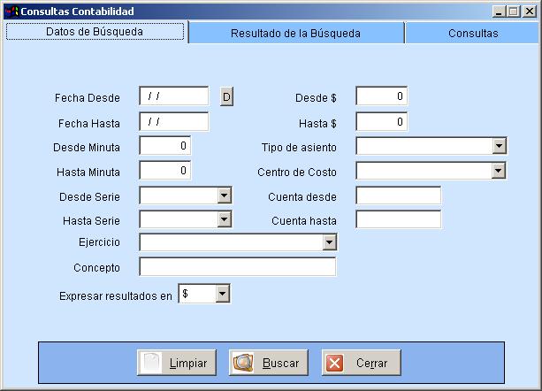Screen dimensions: 542x391
Task: Select the Datos de Búsqueda tab
Action: (x=95, y=31)
